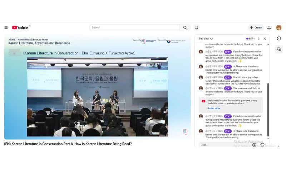The width and height of the screenshot is (286, 179).
Task: Open the account avatar menu
Action: pyautogui.click(x=279, y=28)
